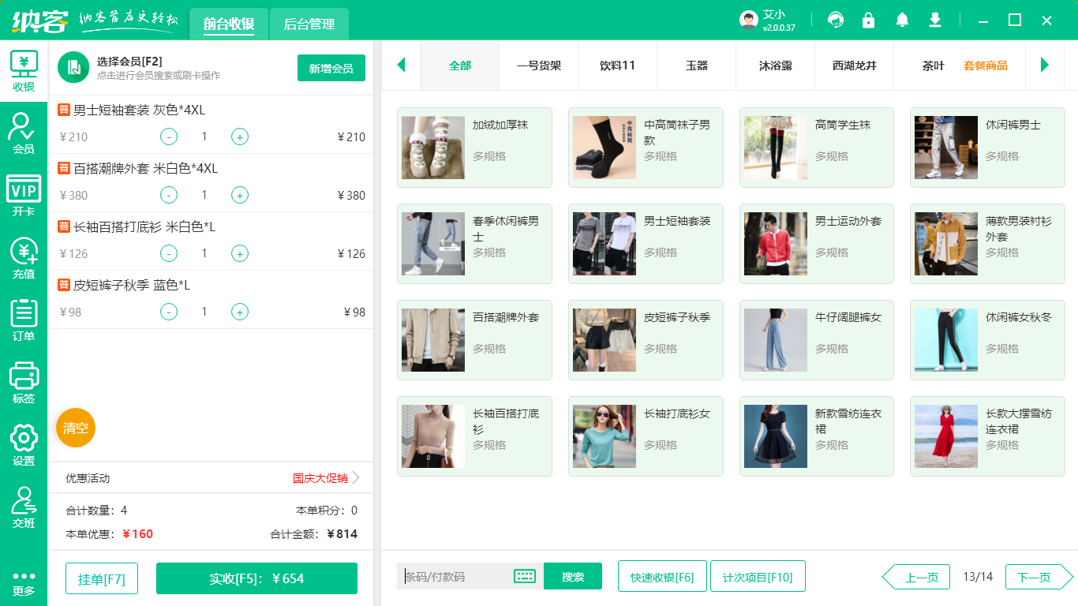Screen dimensions: 1078x606
Task: Increase quantity of 男士短袖套装 灰色*4XL
Action: pos(240,137)
